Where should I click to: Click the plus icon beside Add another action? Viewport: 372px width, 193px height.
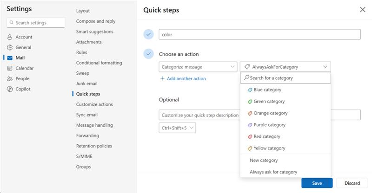[162, 79]
